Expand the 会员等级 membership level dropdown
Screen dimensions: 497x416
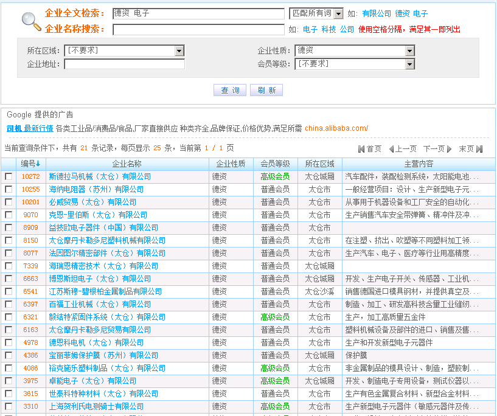[411, 65]
